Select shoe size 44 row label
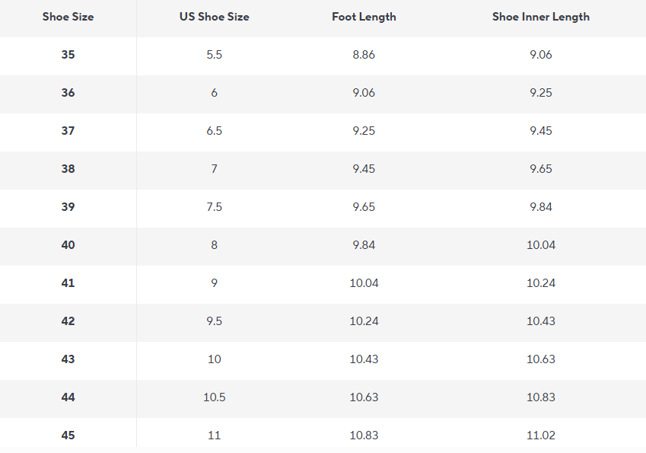 pyautogui.click(x=68, y=397)
